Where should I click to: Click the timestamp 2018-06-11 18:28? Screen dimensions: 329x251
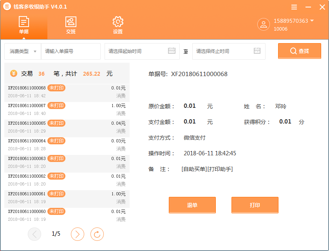(27, 149)
